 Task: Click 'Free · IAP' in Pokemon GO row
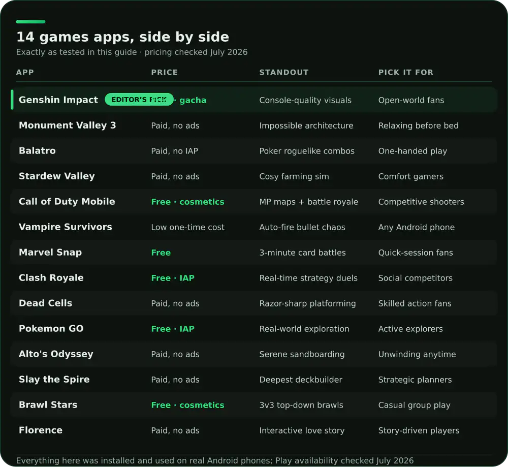click(x=173, y=329)
